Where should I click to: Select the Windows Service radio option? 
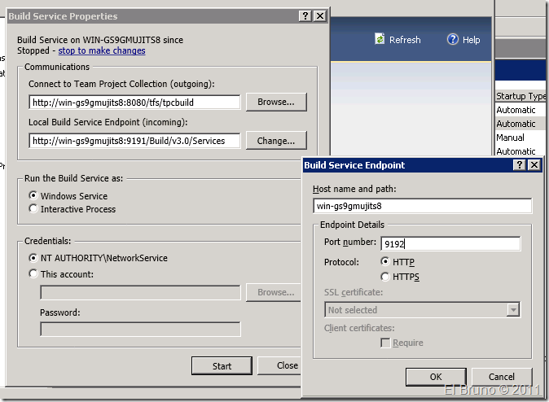(x=33, y=196)
